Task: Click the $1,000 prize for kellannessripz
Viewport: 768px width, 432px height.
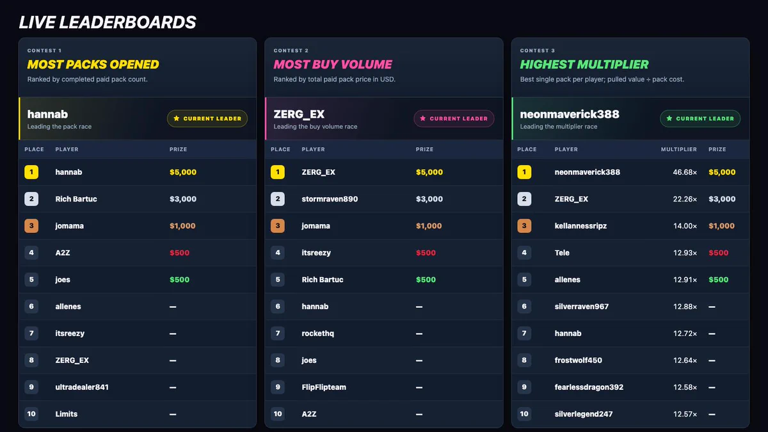Action: point(722,226)
